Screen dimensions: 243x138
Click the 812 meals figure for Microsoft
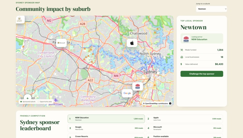tap(217, 128)
